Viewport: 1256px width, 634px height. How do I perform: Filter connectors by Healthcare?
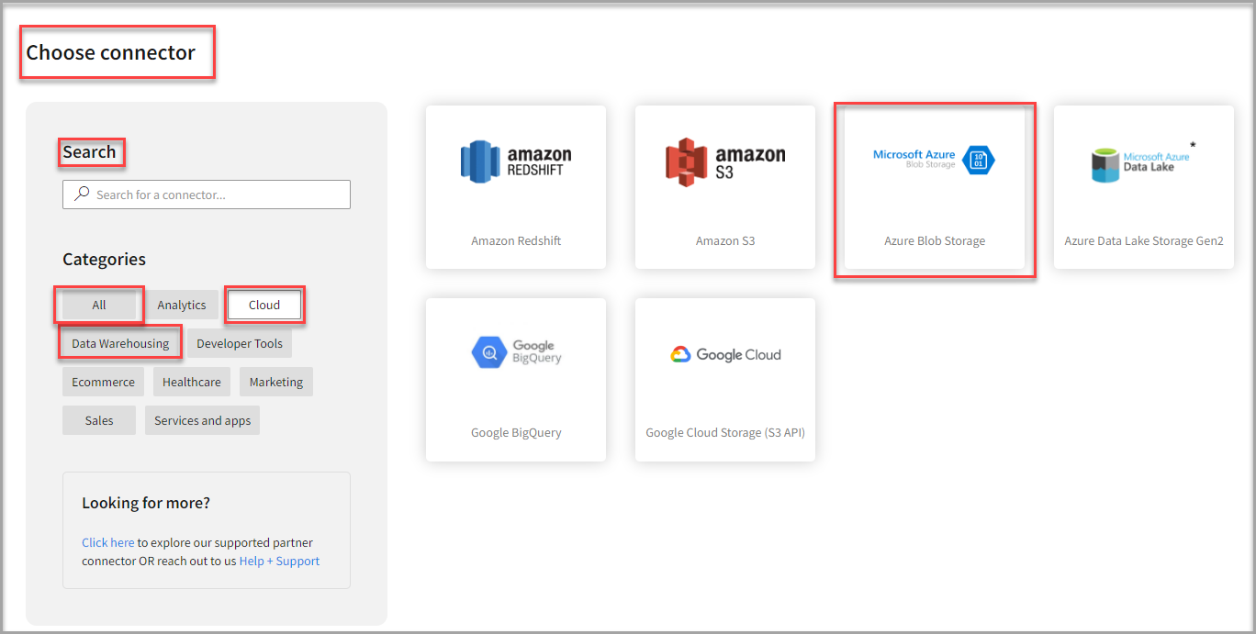[x=192, y=383]
